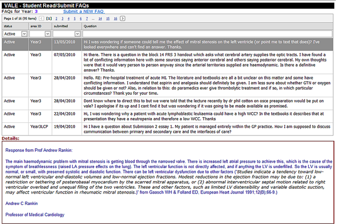This screenshot has width=337, height=224.
Task: Click the Question filter text field
Action: tap(207, 34)
